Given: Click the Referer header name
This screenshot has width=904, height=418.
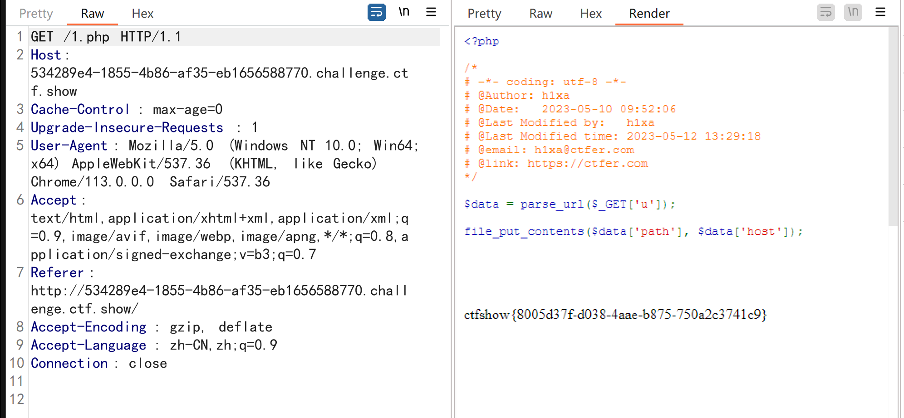Looking at the screenshot, I should pos(57,272).
